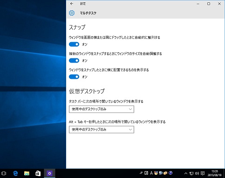Click the IME toolbox icon
The height and width of the screenshot is (178, 225).
[x=165, y=173]
